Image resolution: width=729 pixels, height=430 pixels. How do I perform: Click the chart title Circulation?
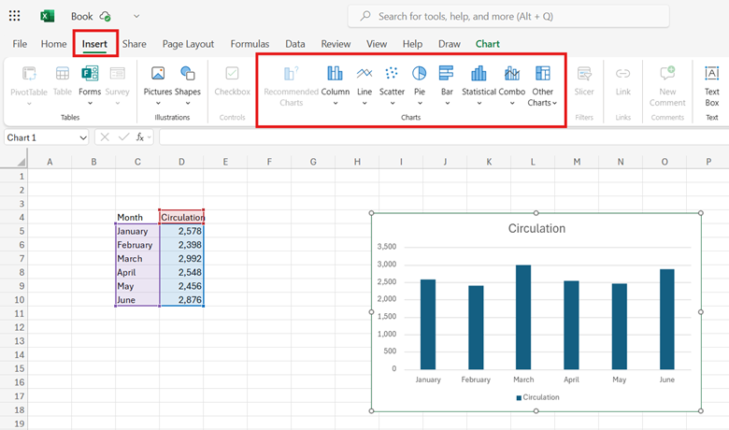click(x=536, y=228)
